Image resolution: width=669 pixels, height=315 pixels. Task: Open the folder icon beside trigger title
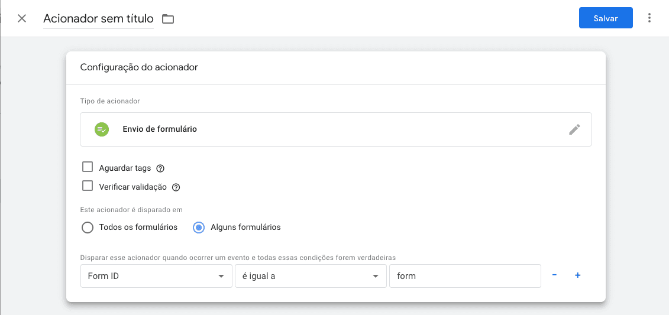[168, 19]
